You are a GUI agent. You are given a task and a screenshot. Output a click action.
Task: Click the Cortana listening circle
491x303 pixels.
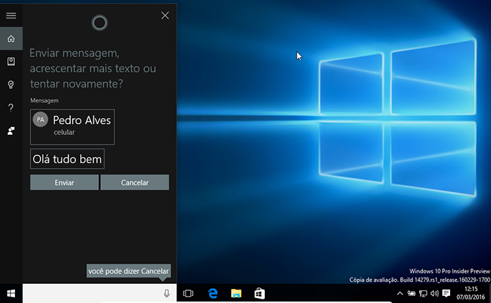click(100, 23)
